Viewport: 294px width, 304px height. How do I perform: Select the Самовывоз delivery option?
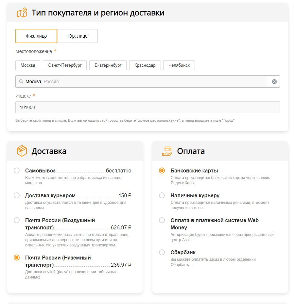click(16, 170)
